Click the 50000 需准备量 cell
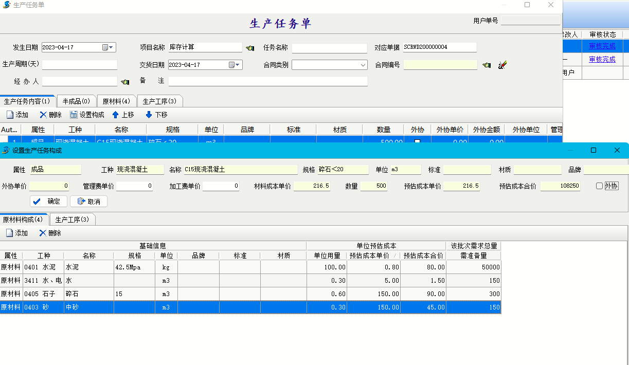Image resolution: width=629 pixels, height=365 pixels. tap(473, 267)
